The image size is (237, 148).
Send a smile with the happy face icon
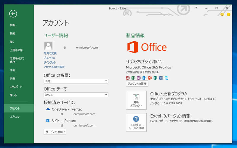[222, 14]
